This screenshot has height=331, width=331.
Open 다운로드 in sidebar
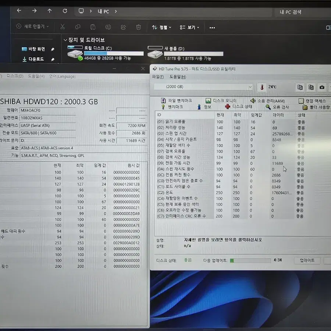click(x=33, y=59)
